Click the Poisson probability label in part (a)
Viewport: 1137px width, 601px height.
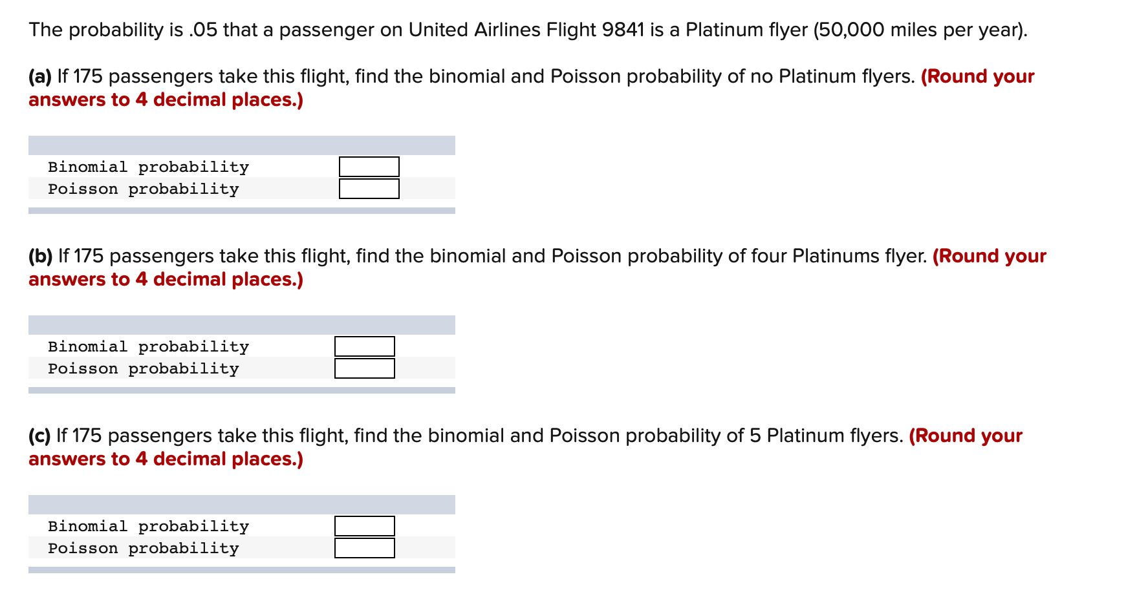(143, 189)
